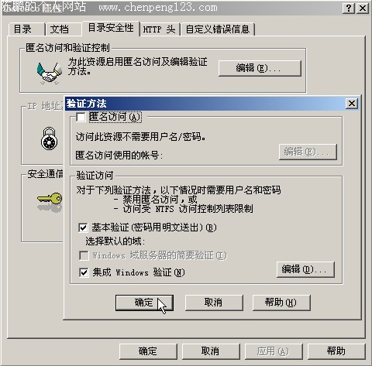Click the question mark help icon in title bar
372x366 pixels.
click(x=349, y=9)
